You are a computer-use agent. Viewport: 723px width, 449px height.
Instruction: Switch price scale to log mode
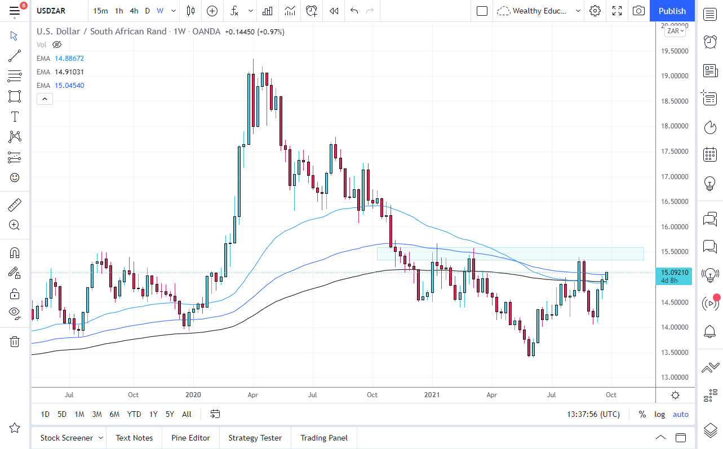[x=659, y=414]
